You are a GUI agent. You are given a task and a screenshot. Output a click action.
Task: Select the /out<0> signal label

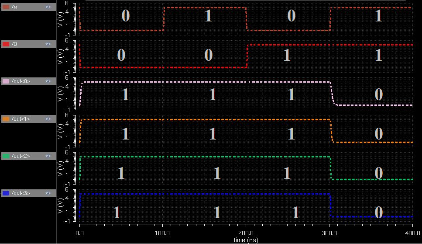click(21, 81)
